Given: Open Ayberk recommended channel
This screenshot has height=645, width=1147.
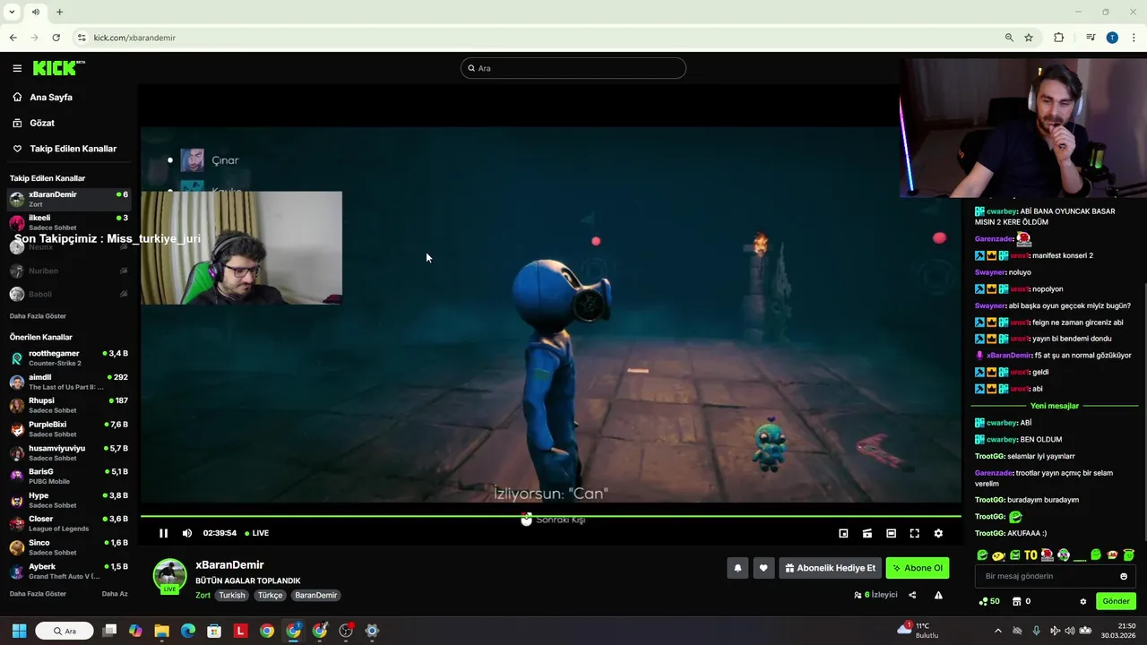Looking at the screenshot, I should click(69, 571).
